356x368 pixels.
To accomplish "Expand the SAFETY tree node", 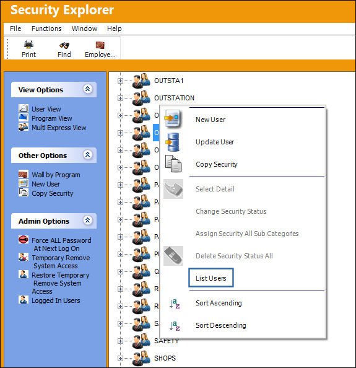I will coord(120,341).
